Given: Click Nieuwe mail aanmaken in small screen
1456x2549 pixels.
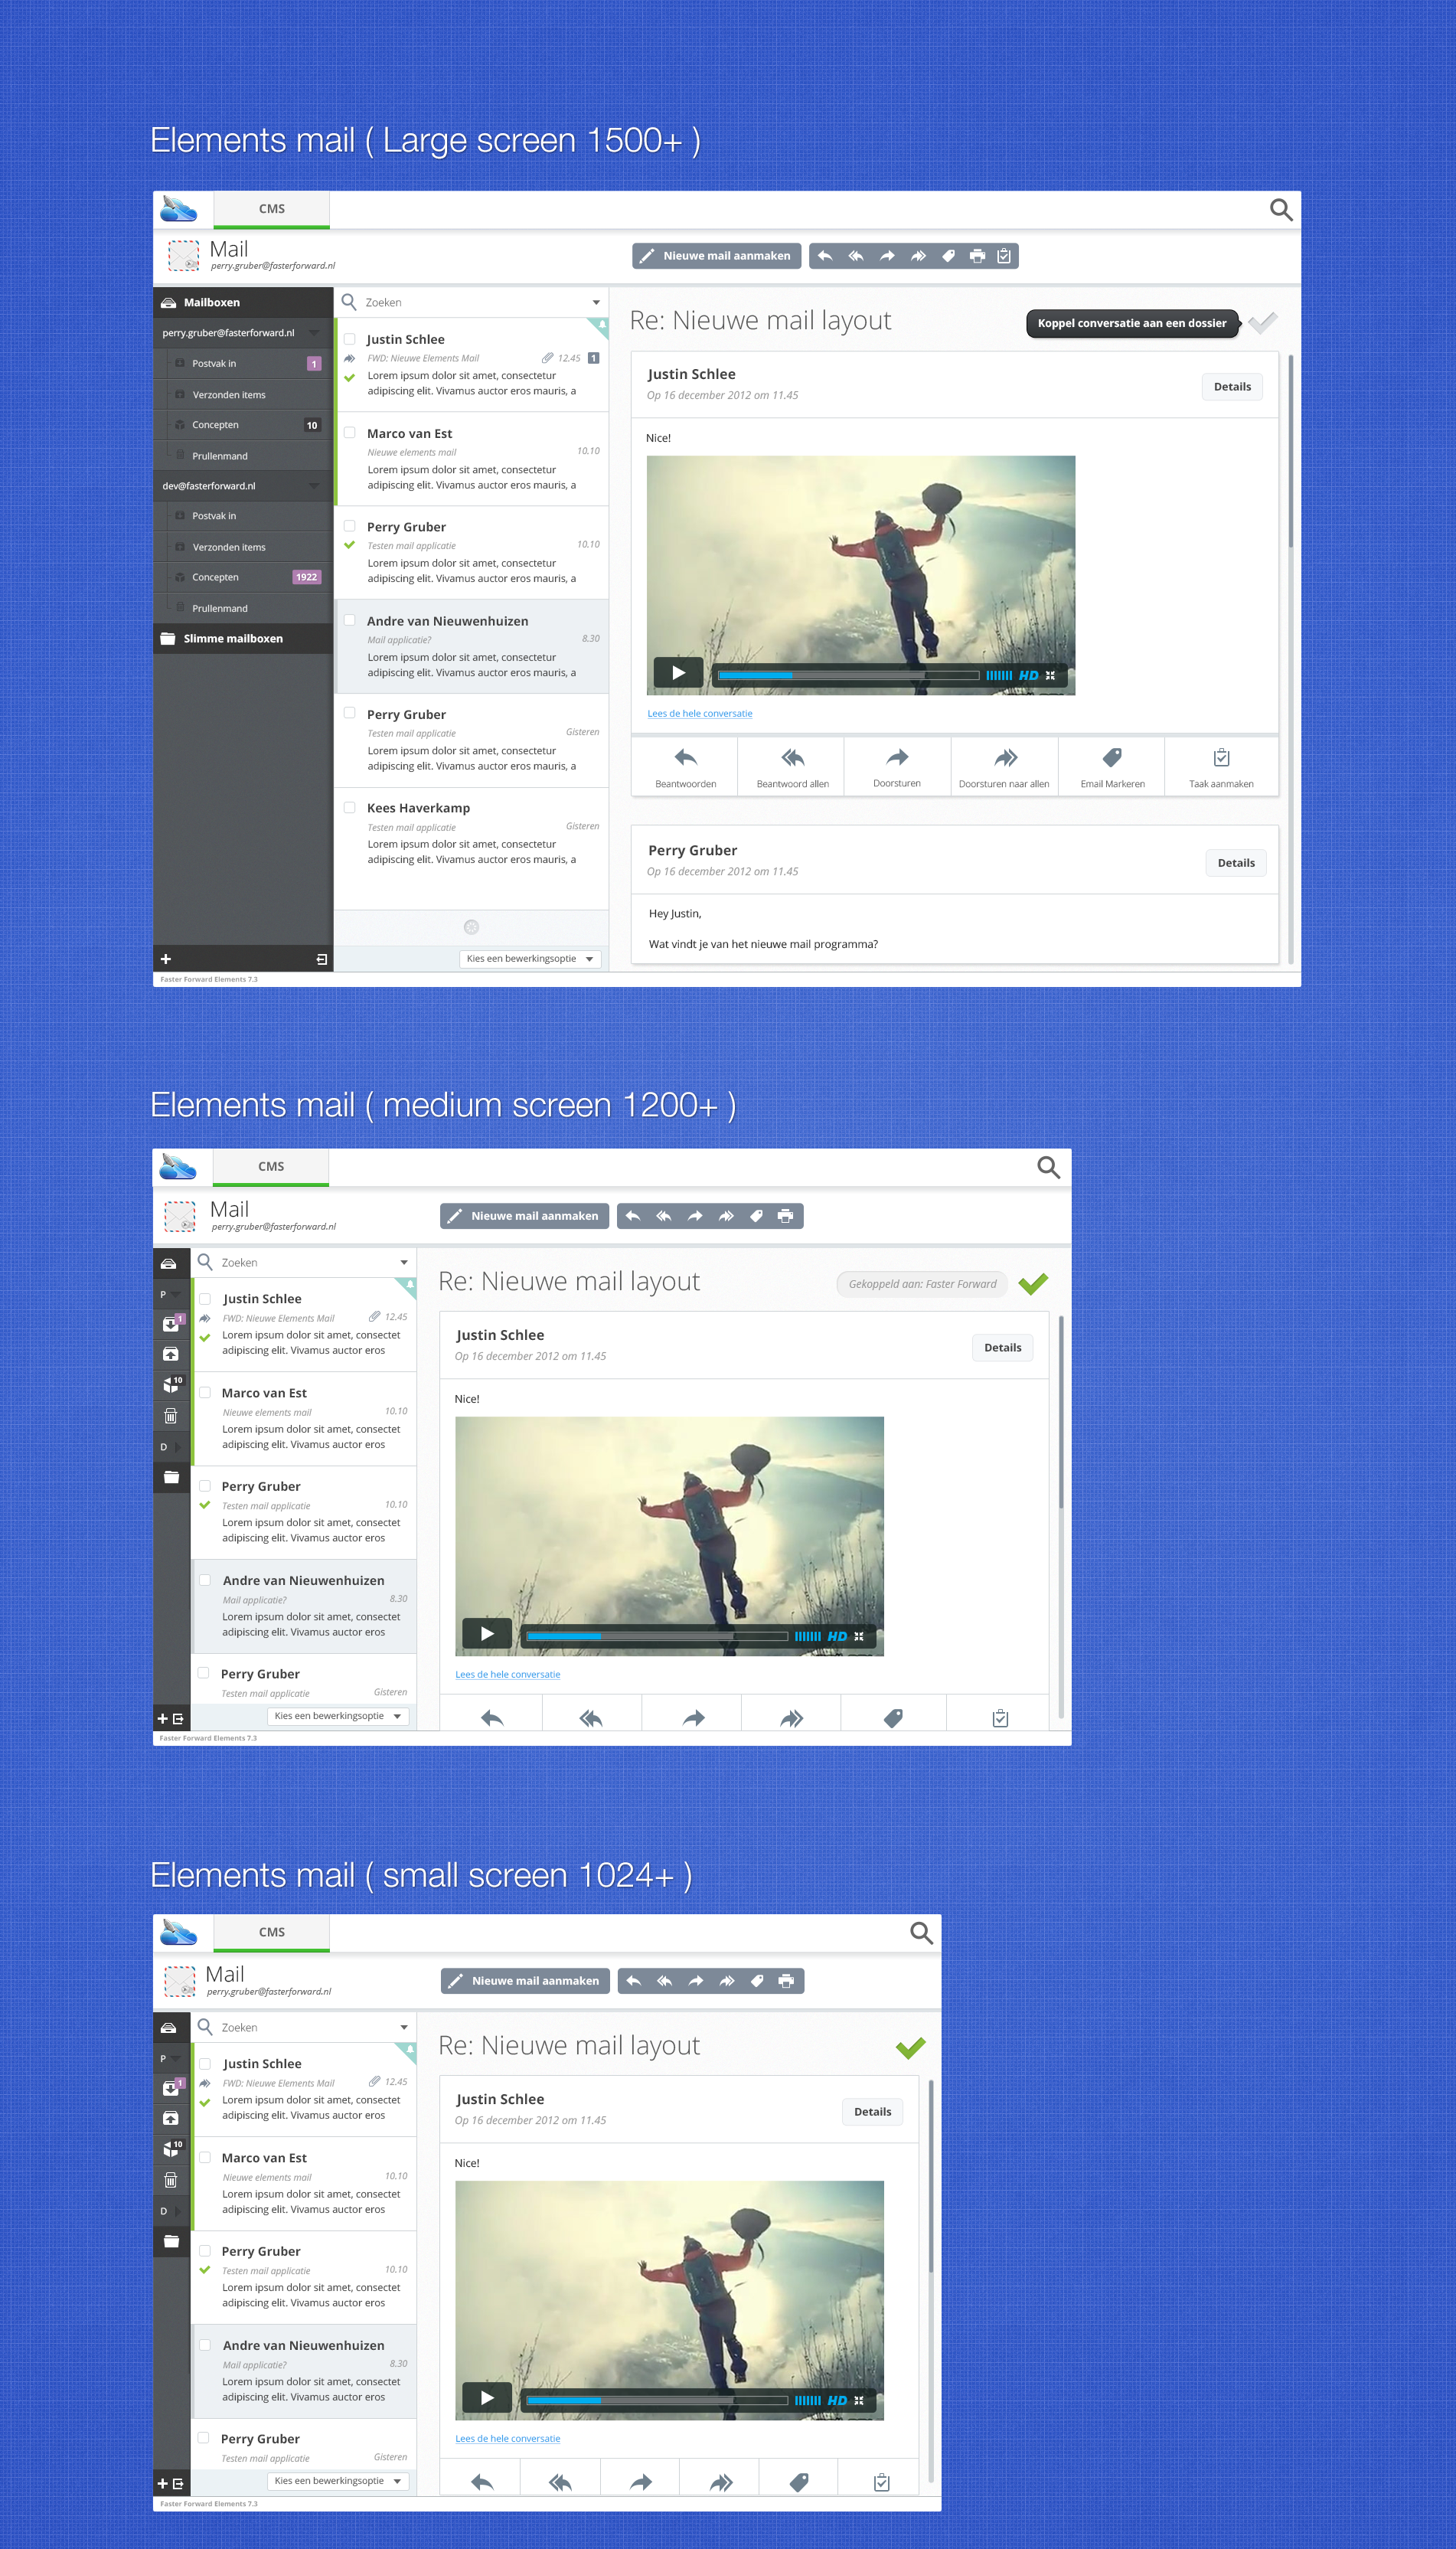Looking at the screenshot, I should pos(525,1981).
